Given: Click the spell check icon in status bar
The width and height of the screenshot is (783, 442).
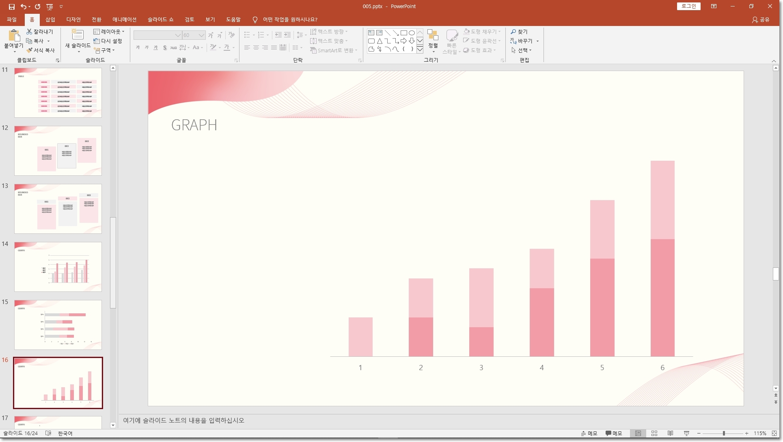Looking at the screenshot, I should 48,433.
